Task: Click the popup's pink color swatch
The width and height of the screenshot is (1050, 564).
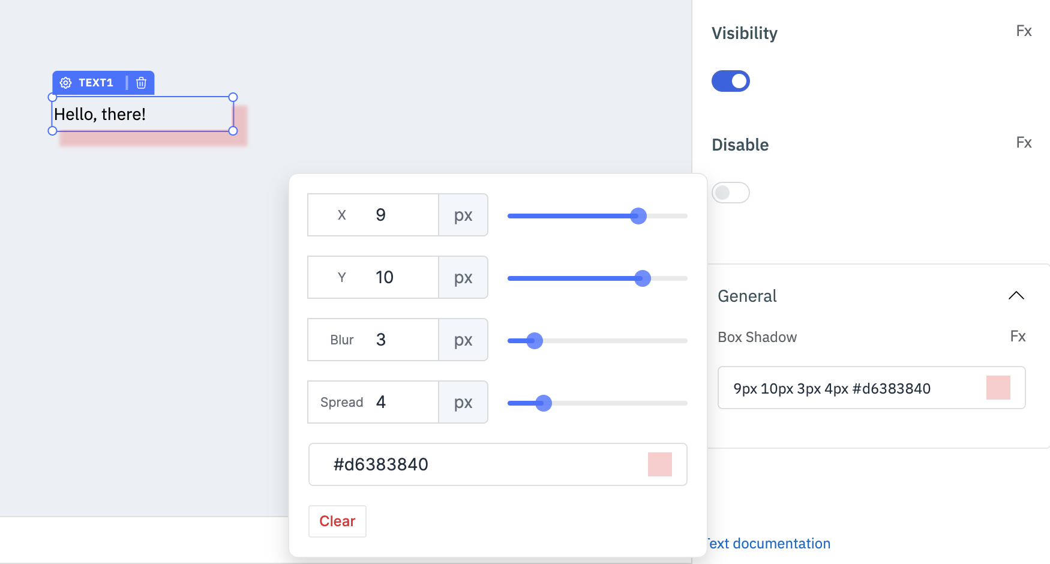Action: click(x=659, y=464)
